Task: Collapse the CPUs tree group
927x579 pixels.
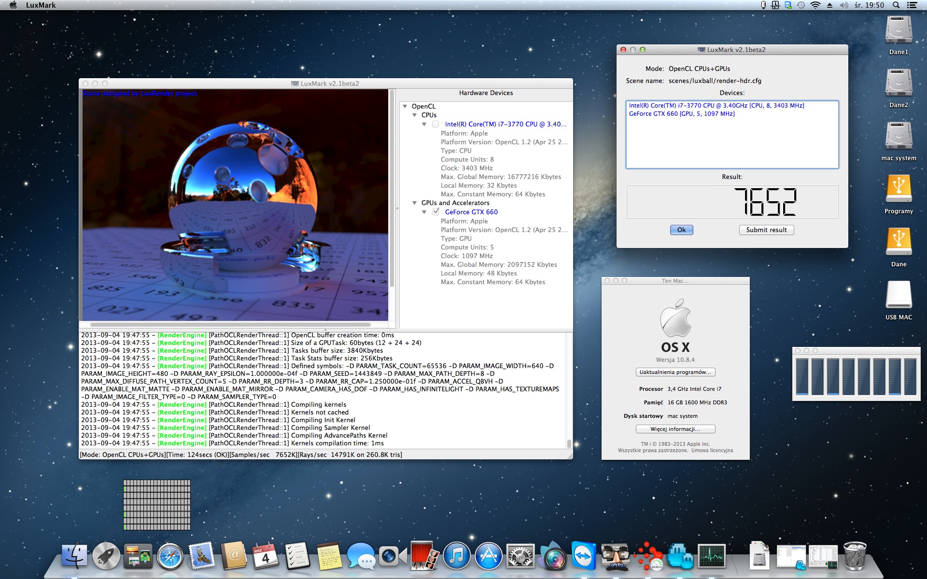Action: click(x=415, y=115)
